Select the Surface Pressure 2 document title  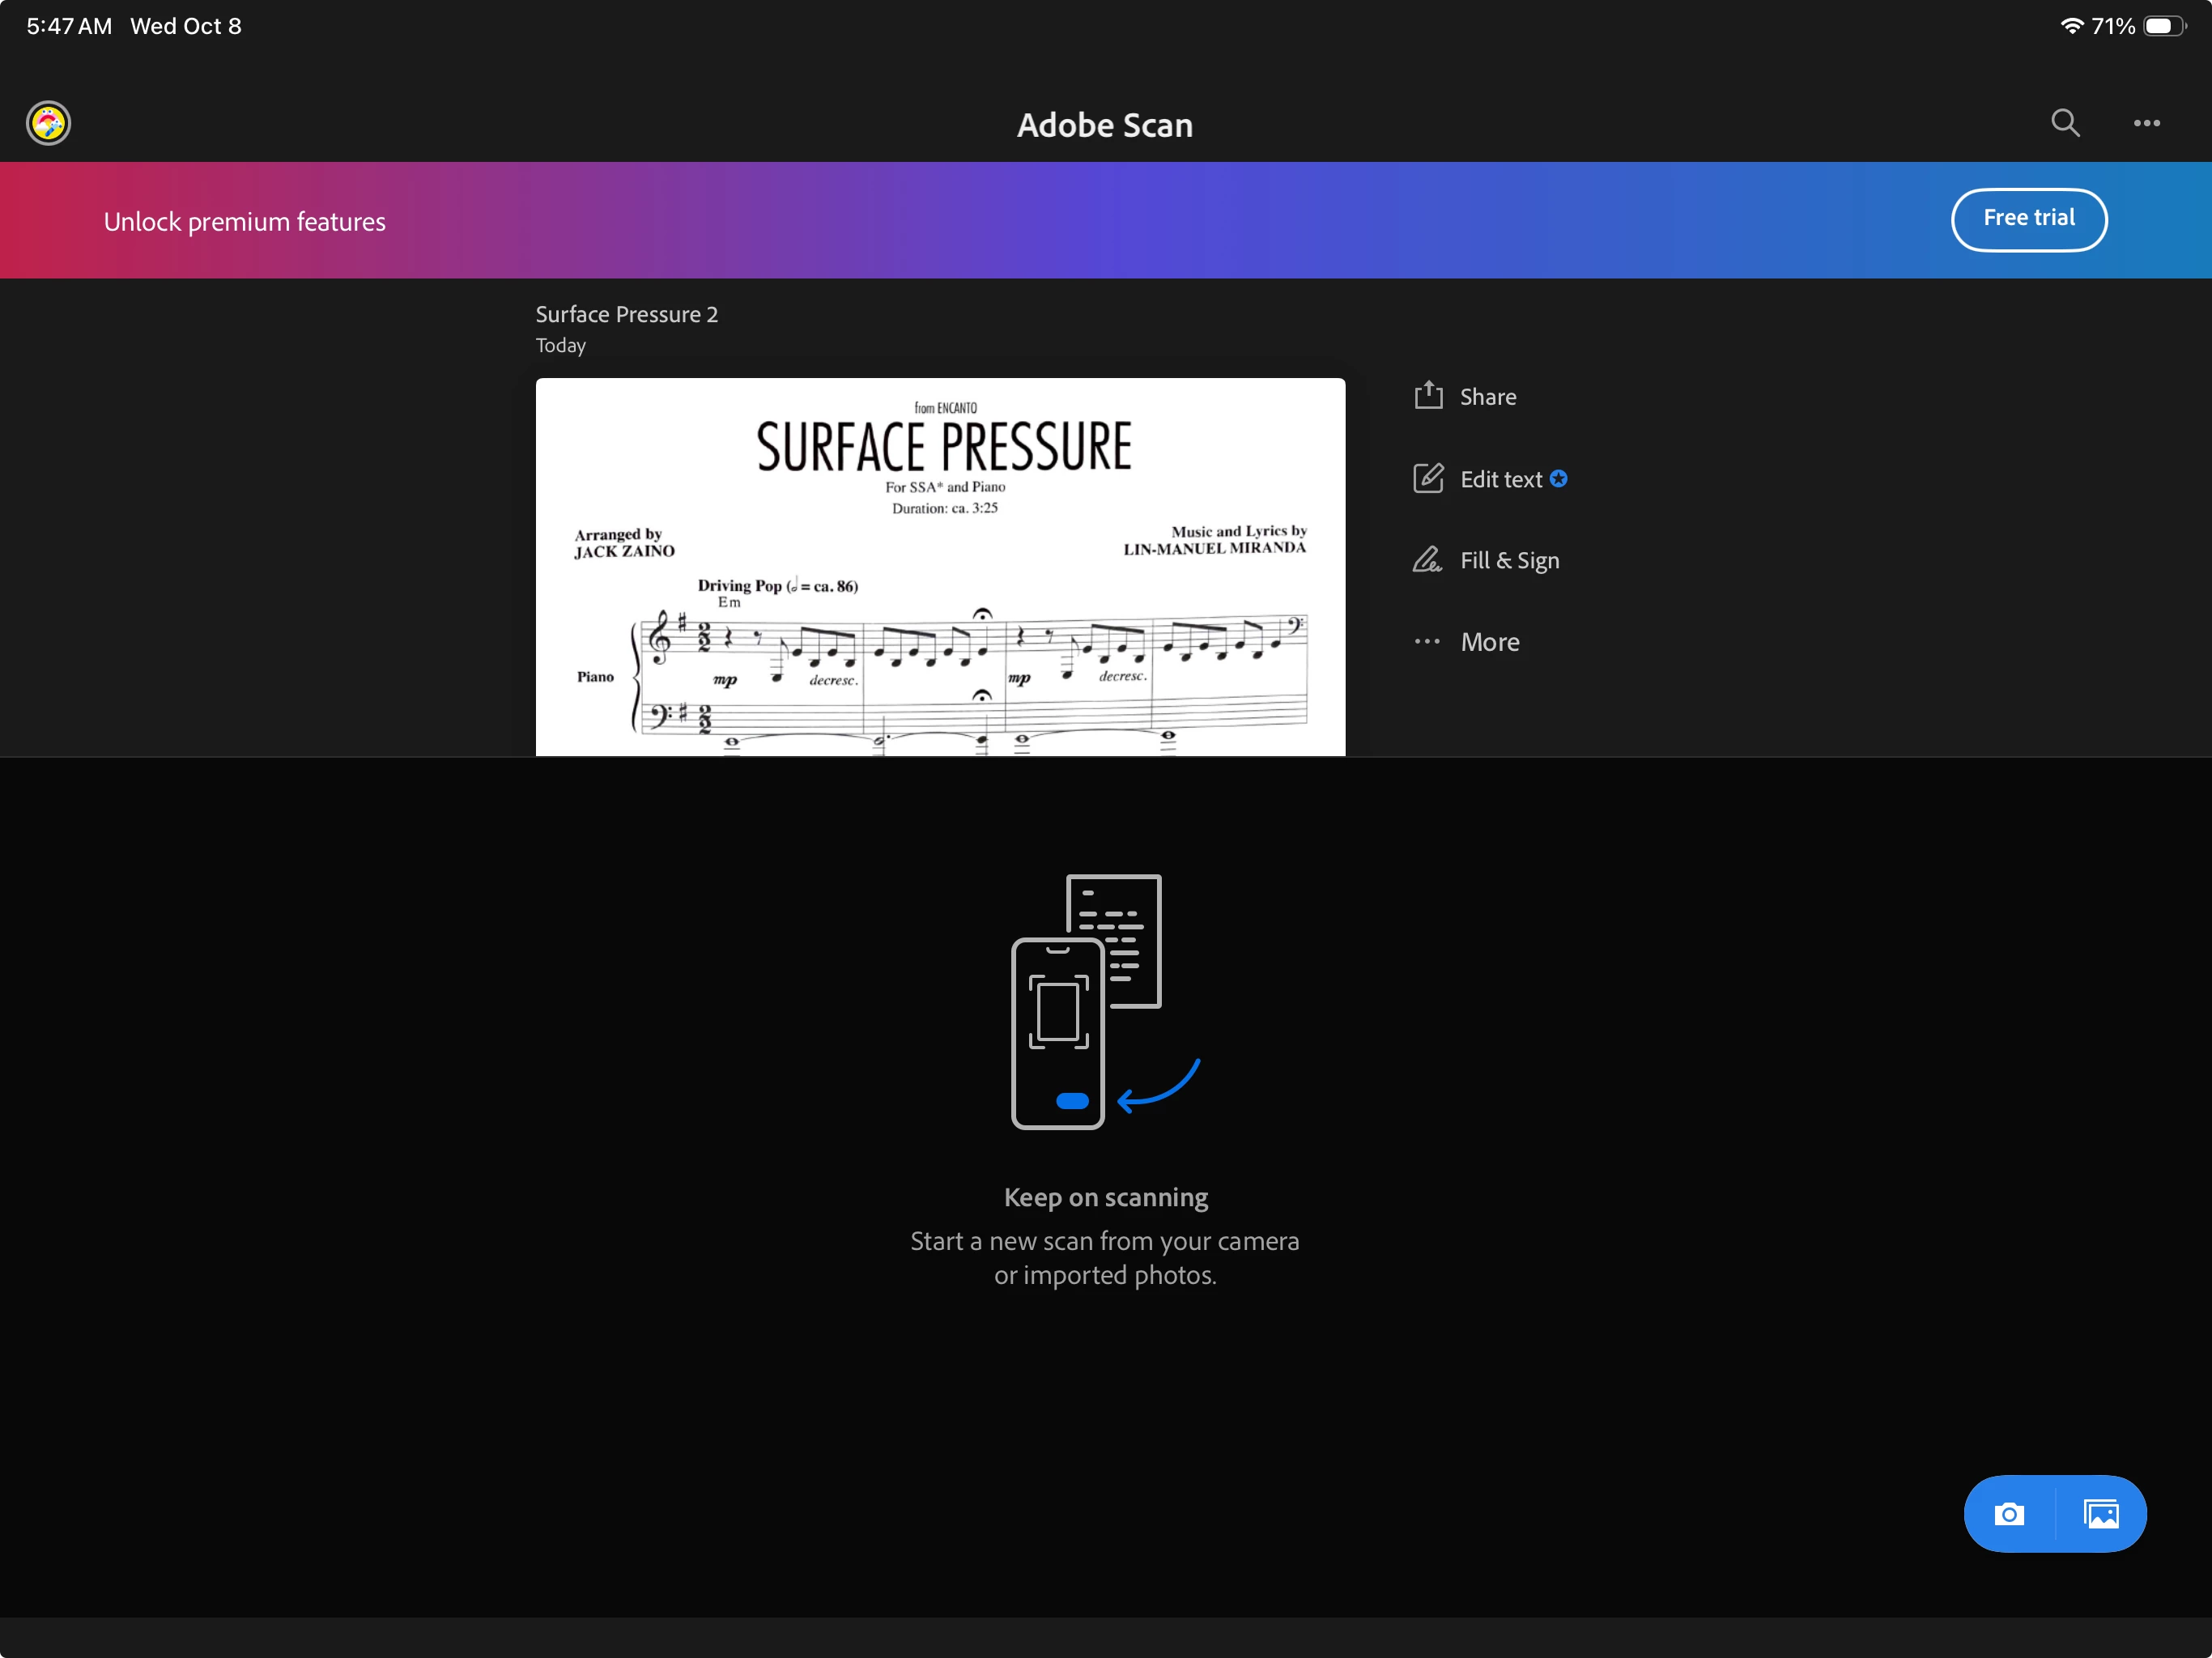(627, 314)
